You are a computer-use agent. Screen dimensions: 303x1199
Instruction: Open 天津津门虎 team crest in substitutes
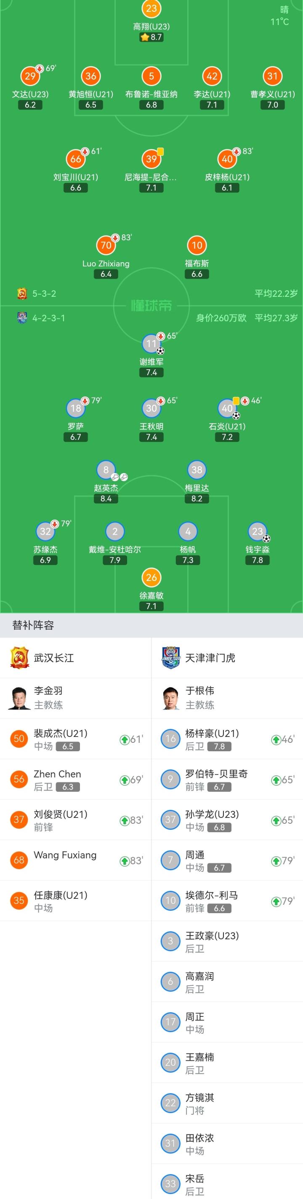click(x=170, y=658)
